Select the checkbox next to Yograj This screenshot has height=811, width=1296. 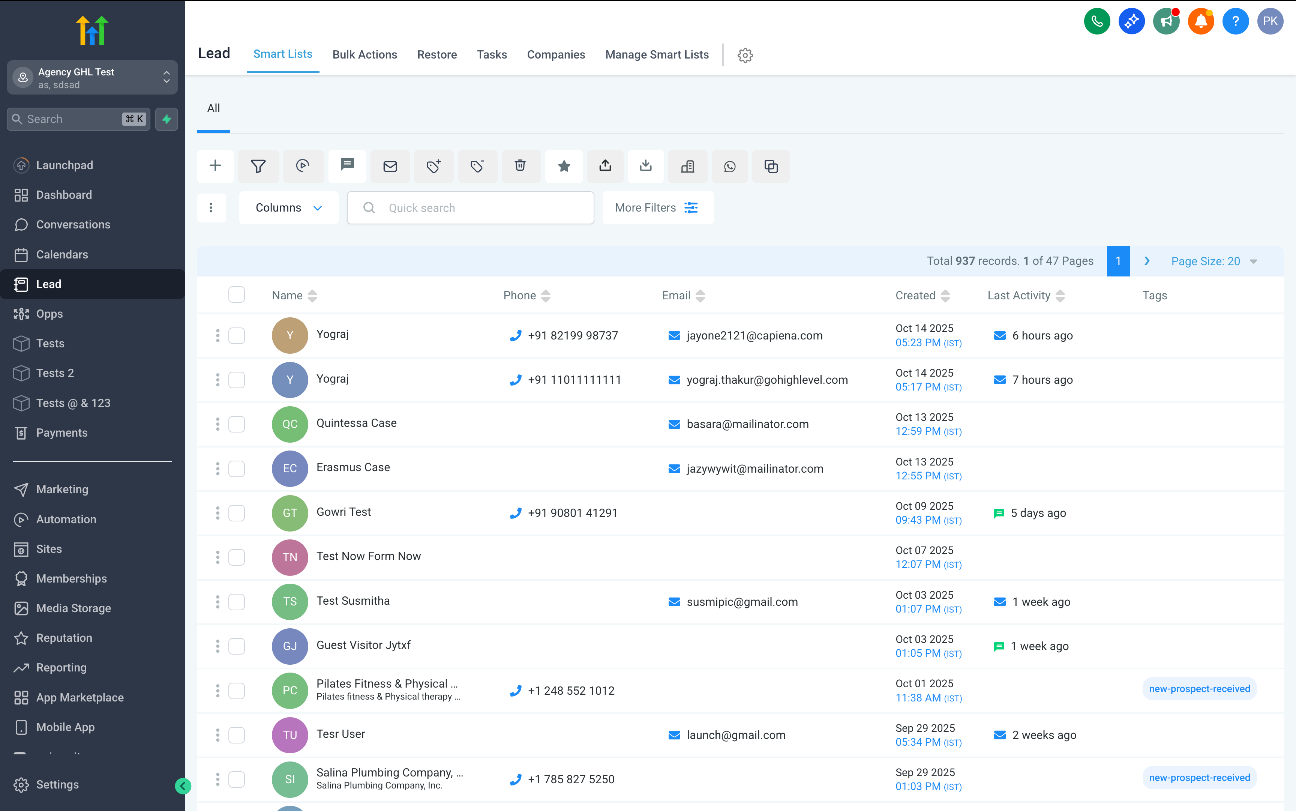pyautogui.click(x=237, y=335)
